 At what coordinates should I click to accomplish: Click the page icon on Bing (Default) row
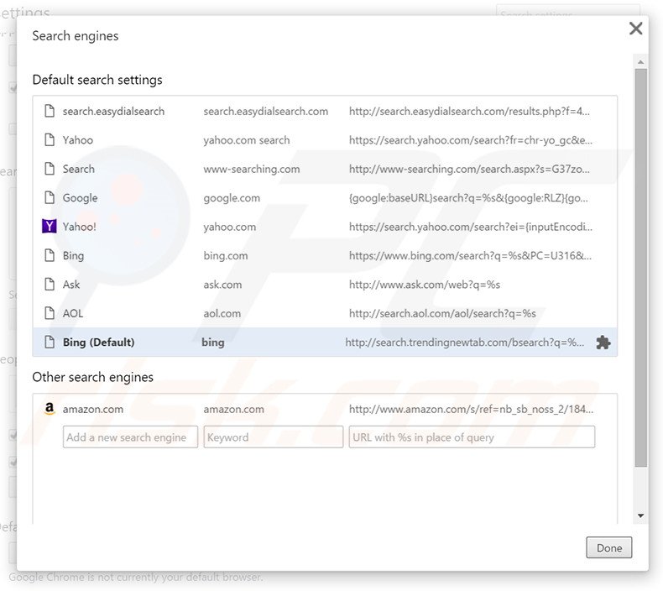[x=50, y=342]
